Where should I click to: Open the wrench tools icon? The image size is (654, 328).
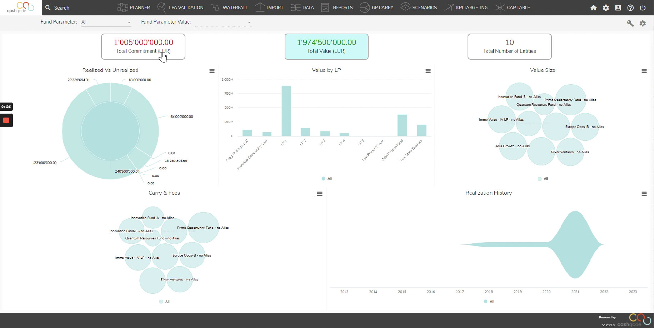(x=630, y=23)
